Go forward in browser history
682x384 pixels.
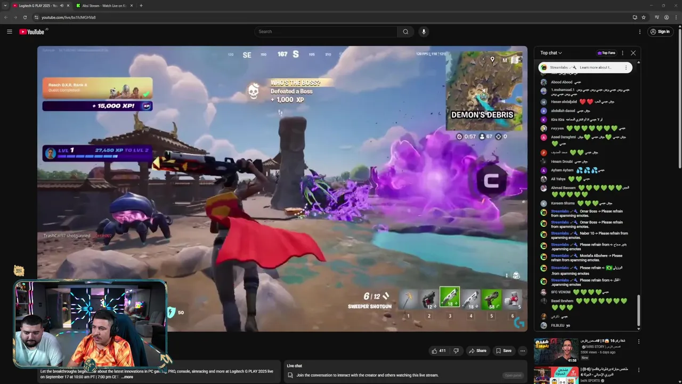(x=15, y=17)
